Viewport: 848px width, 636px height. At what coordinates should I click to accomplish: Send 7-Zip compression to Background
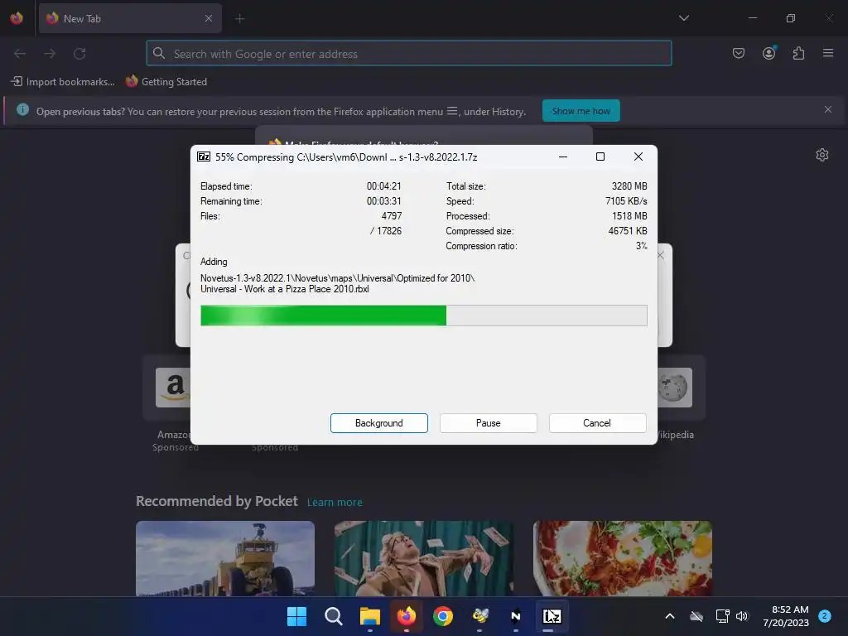point(378,423)
